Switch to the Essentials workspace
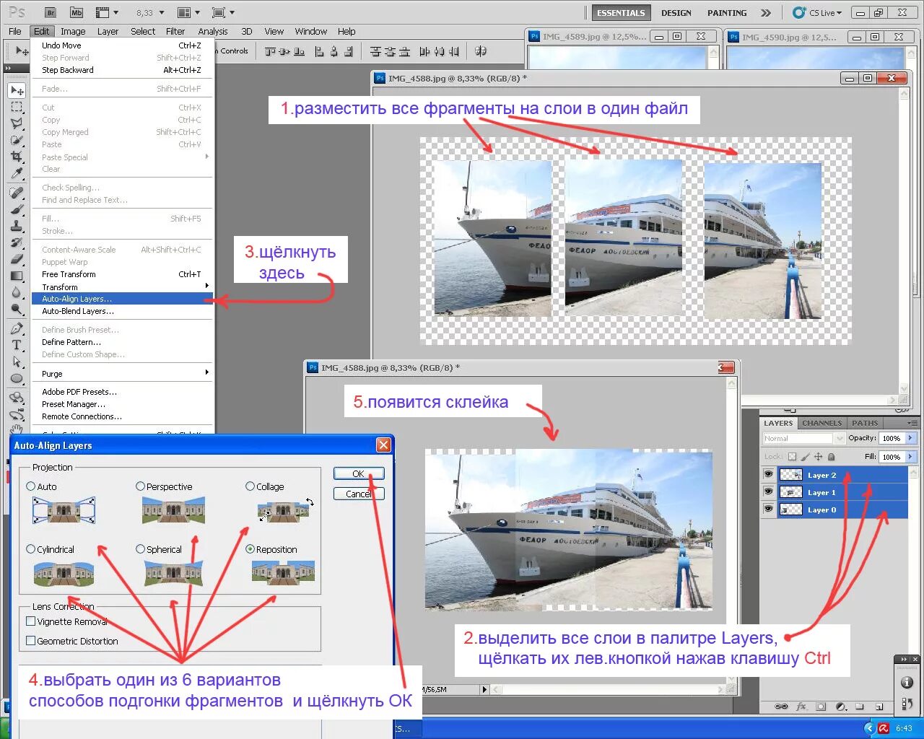 [621, 12]
